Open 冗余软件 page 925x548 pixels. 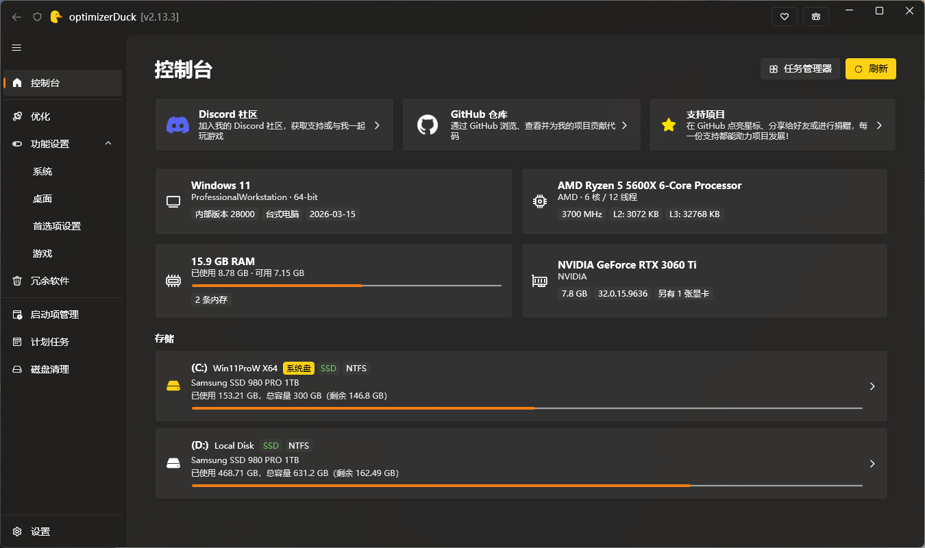coord(63,281)
